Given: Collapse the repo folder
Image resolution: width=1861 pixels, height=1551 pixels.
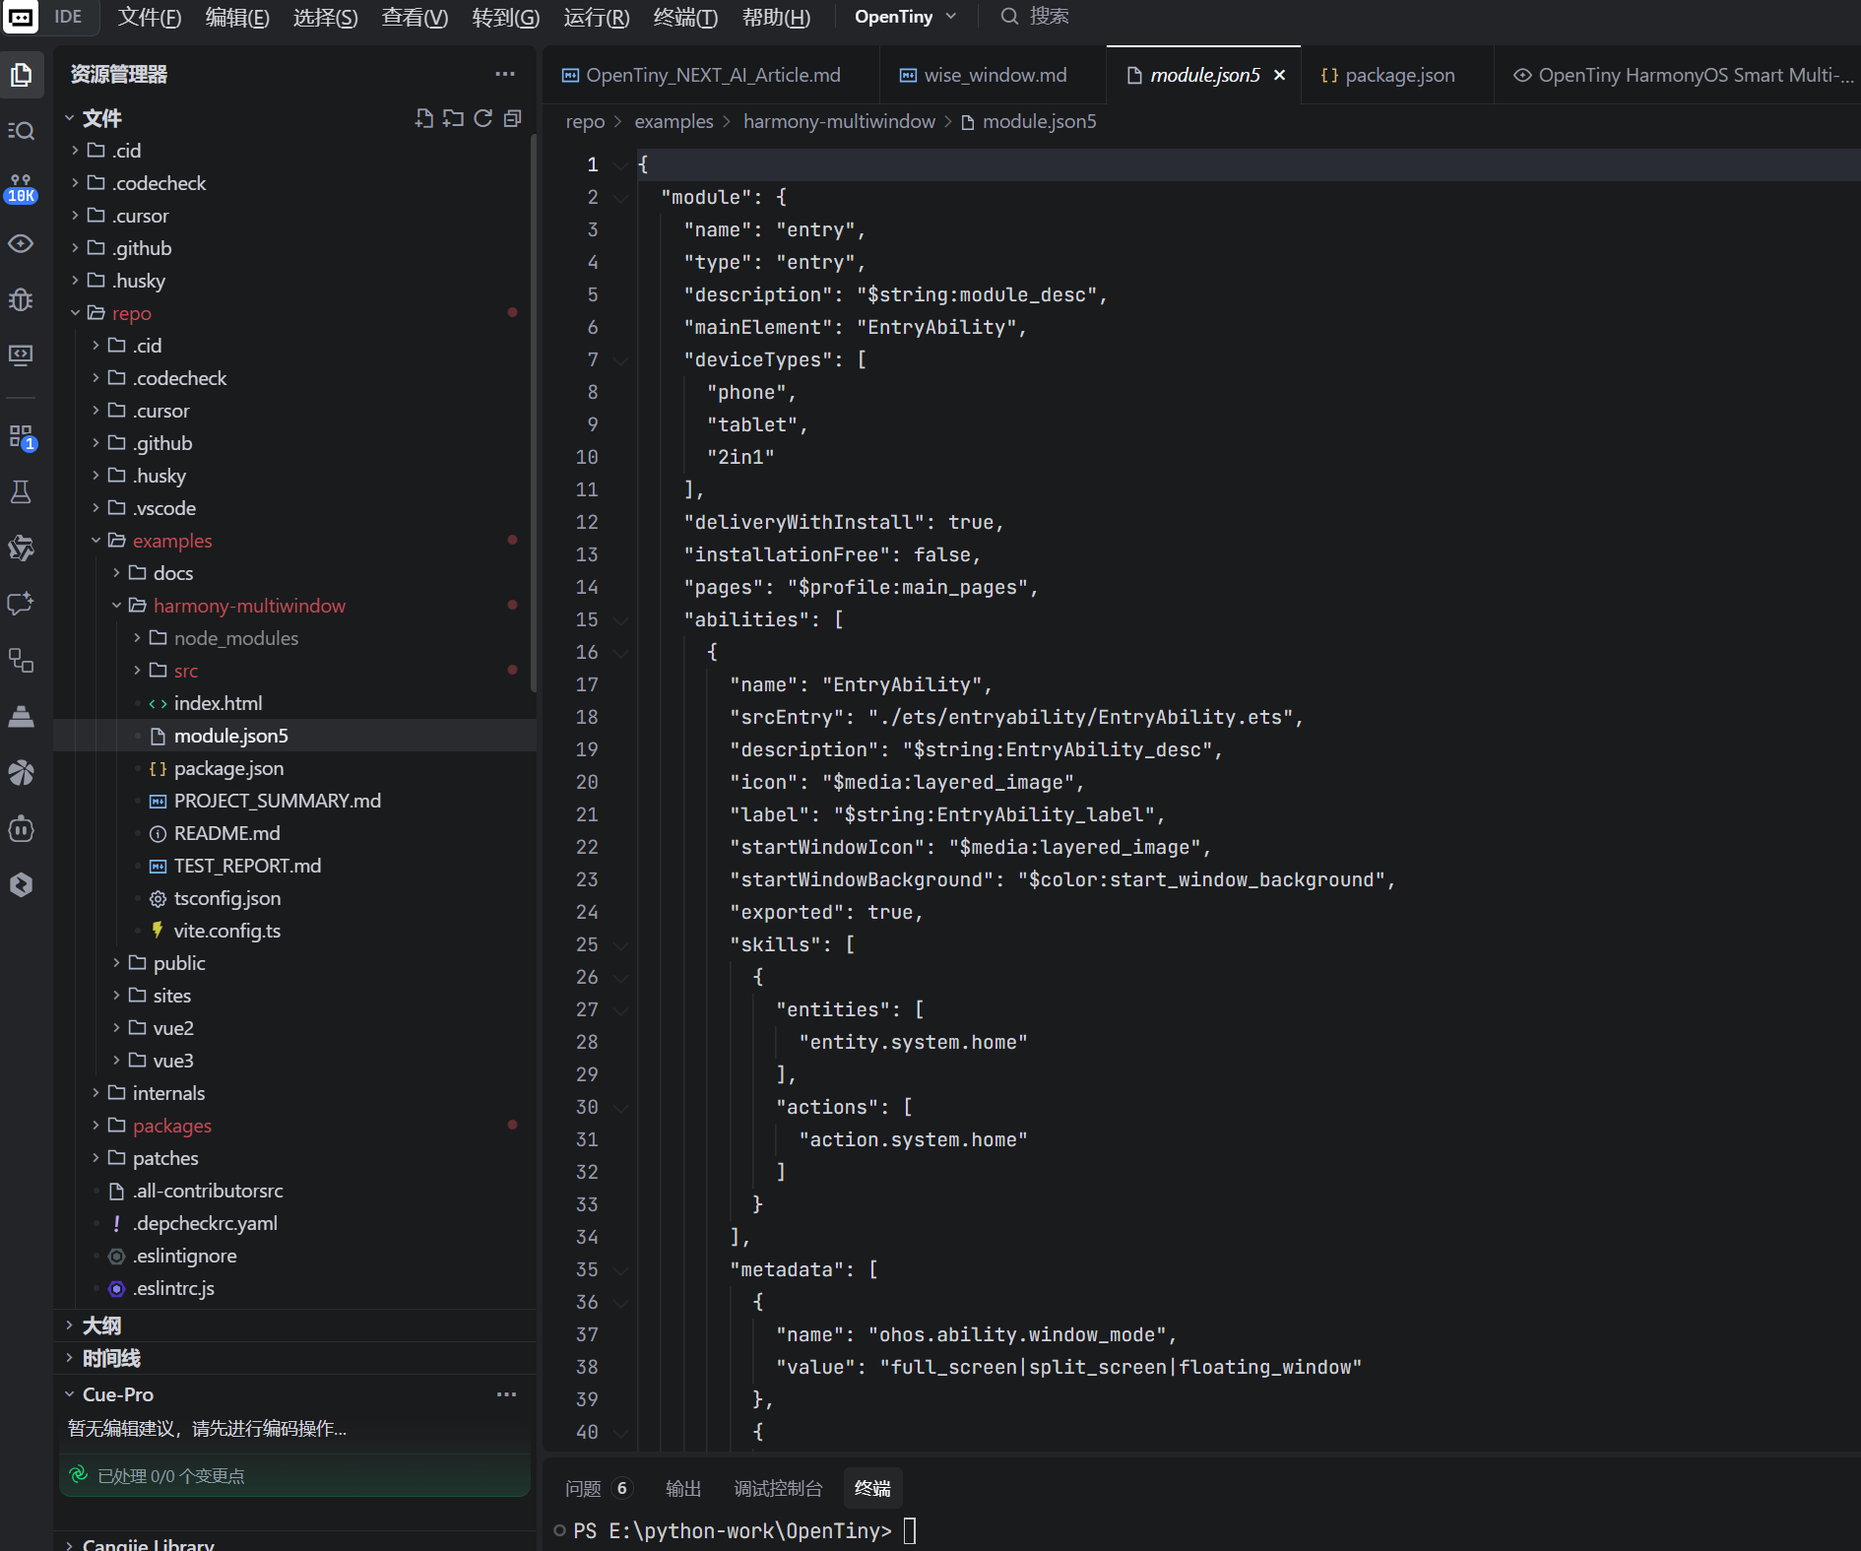Looking at the screenshot, I should coord(75,313).
